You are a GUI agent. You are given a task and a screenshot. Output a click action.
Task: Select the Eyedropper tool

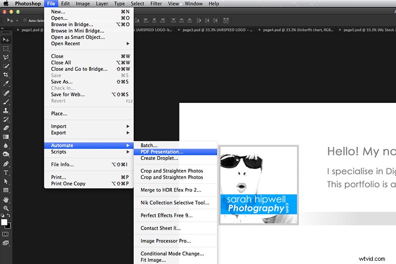pyautogui.click(x=6, y=84)
